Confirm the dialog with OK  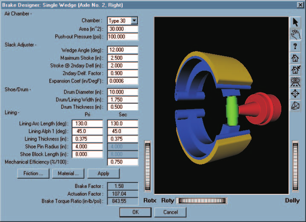135,212
